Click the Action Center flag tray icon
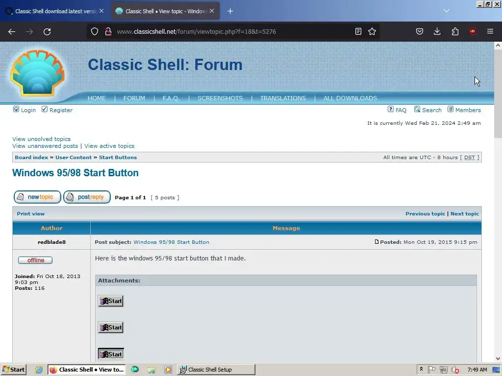Screen dimensions: 502x376 (x=432, y=370)
